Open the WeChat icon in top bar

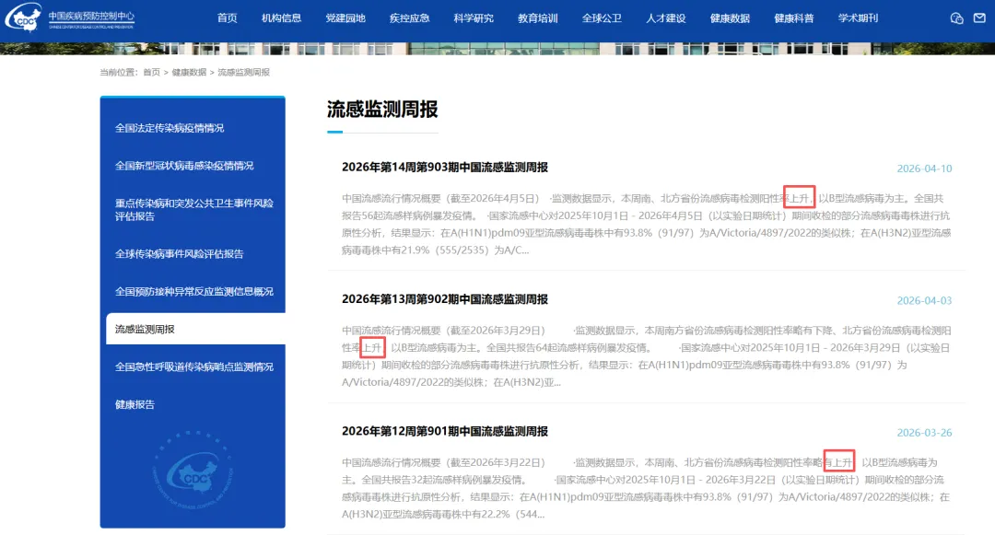click(956, 18)
